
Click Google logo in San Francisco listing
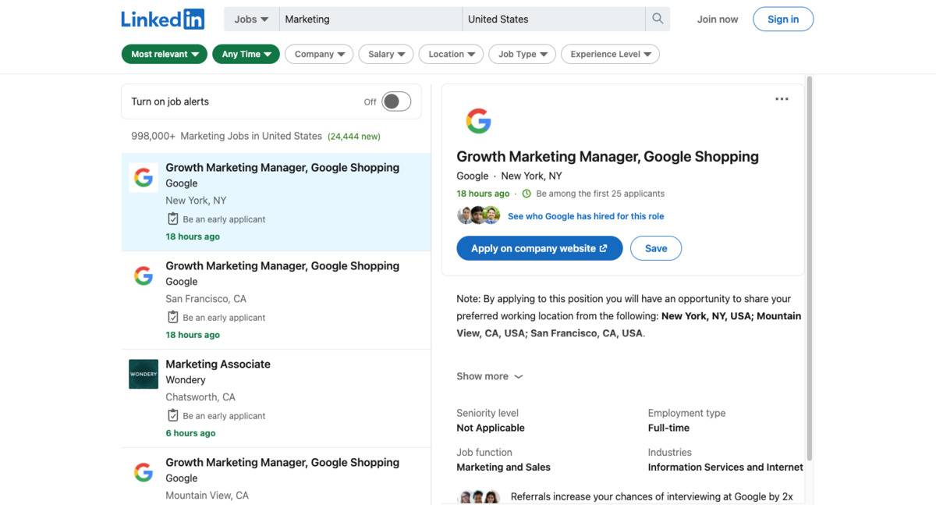(x=144, y=276)
